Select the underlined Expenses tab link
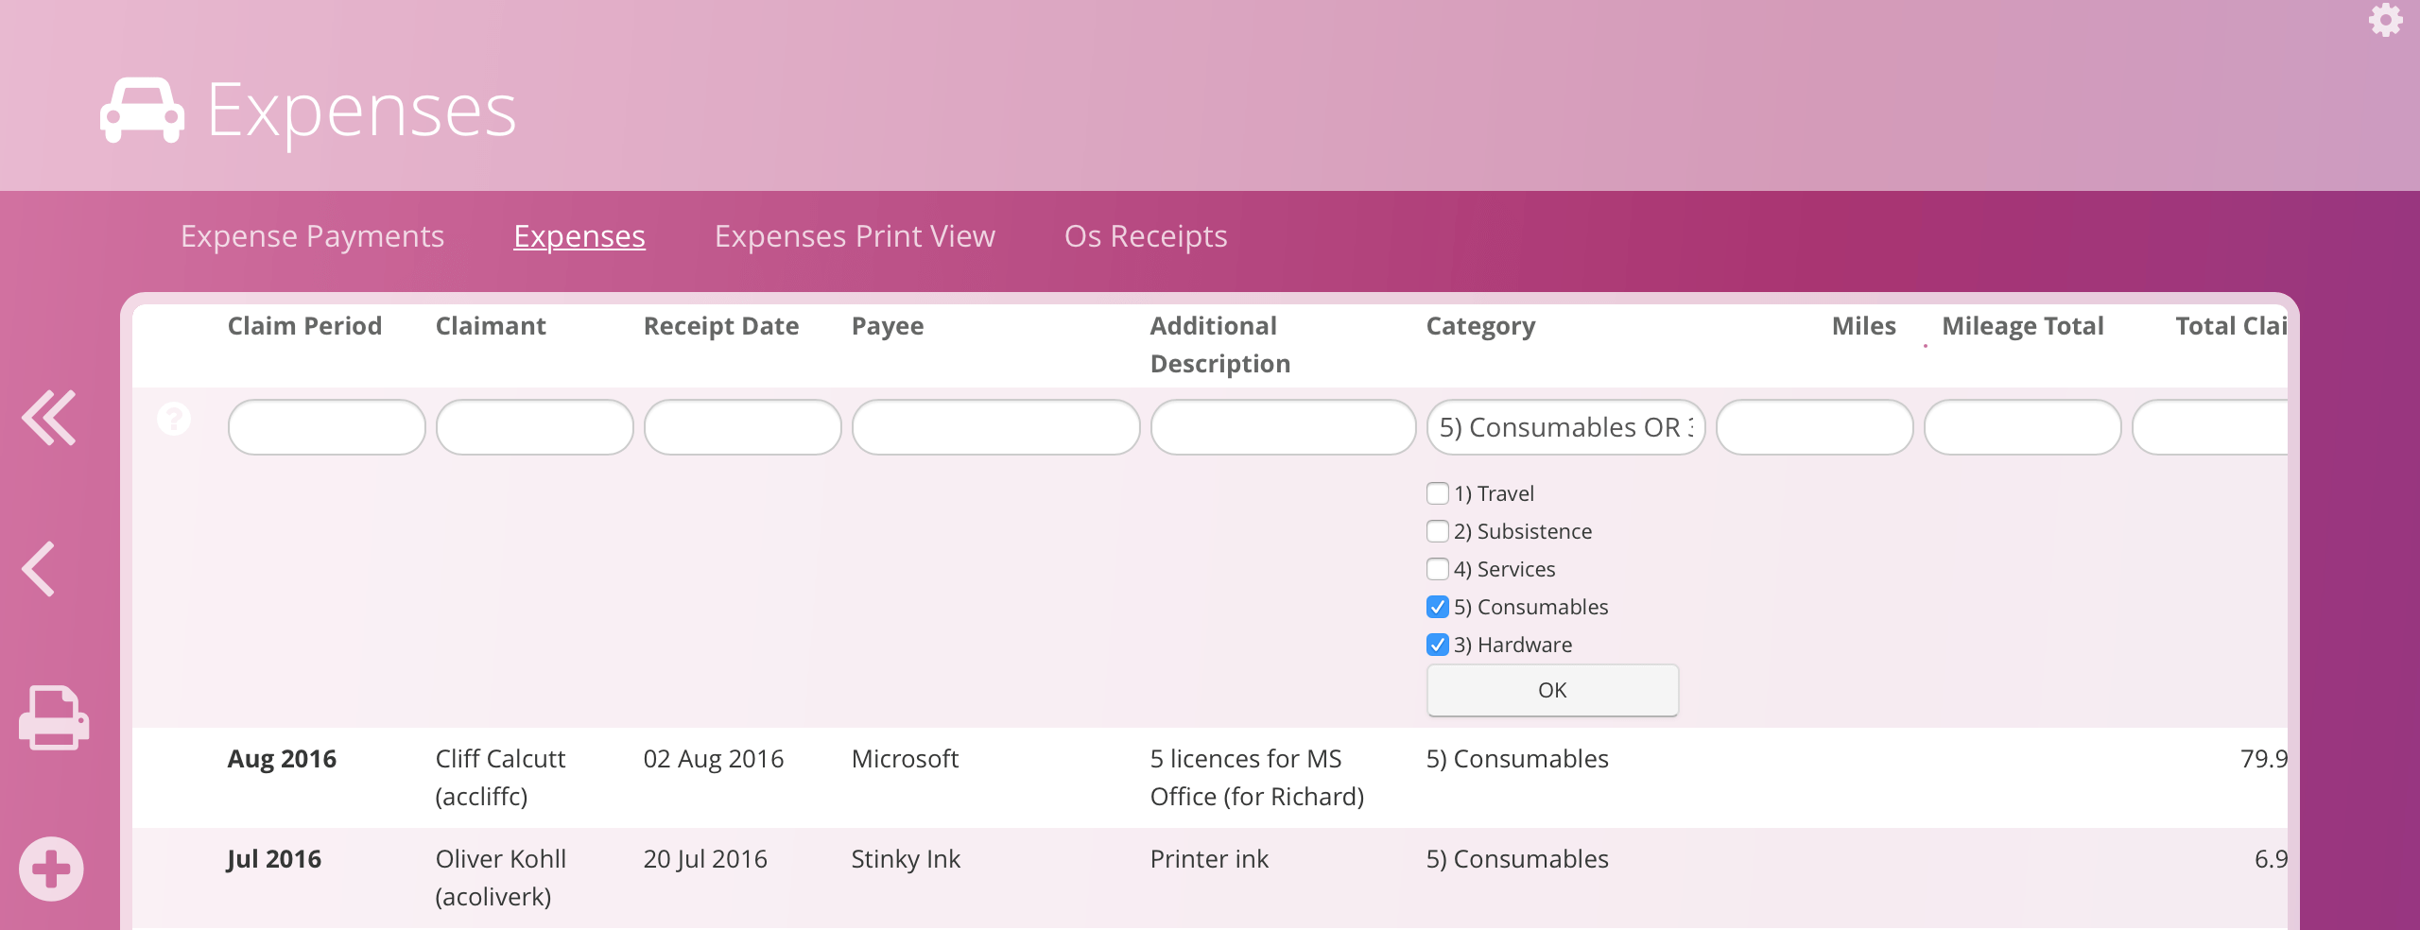The width and height of the screenshot is (2420, 930). click(579, 236)
